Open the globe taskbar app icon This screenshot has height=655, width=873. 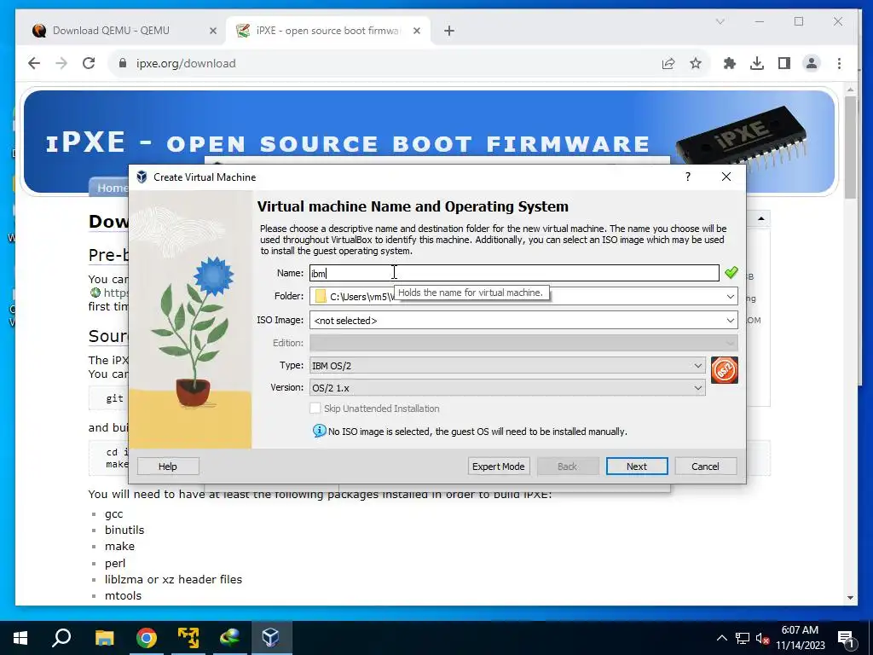coord(230,638)
